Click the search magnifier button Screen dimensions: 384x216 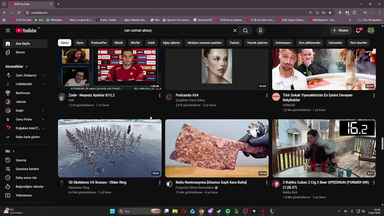coord(245,30)
